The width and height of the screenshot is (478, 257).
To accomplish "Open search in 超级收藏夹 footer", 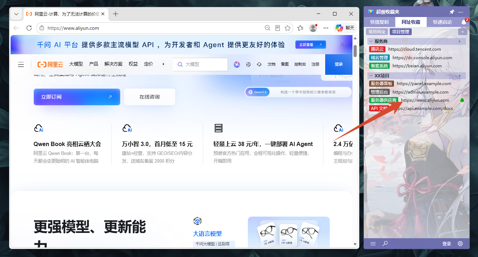I will (x=385, y=244).
